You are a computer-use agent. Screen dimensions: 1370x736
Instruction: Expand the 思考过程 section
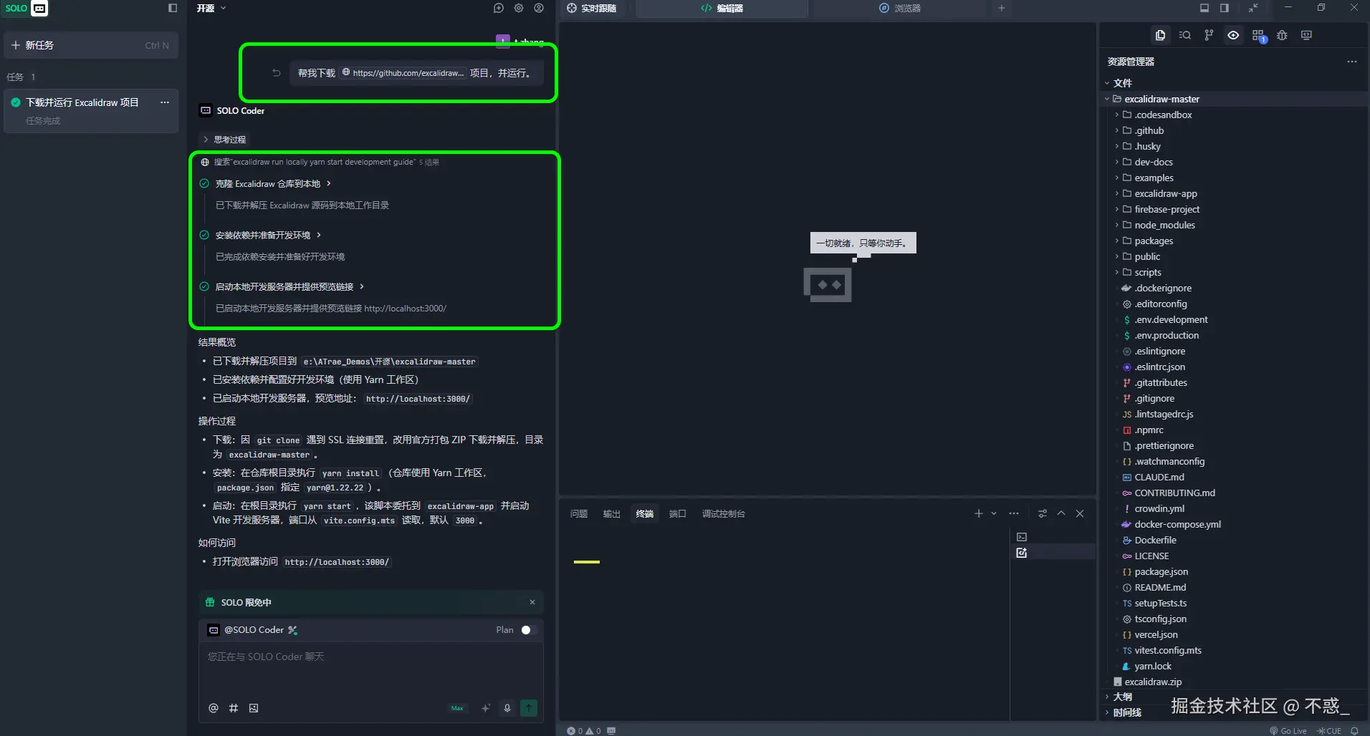tap(224, 140)
